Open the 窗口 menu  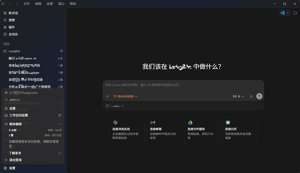click(61, 3)
